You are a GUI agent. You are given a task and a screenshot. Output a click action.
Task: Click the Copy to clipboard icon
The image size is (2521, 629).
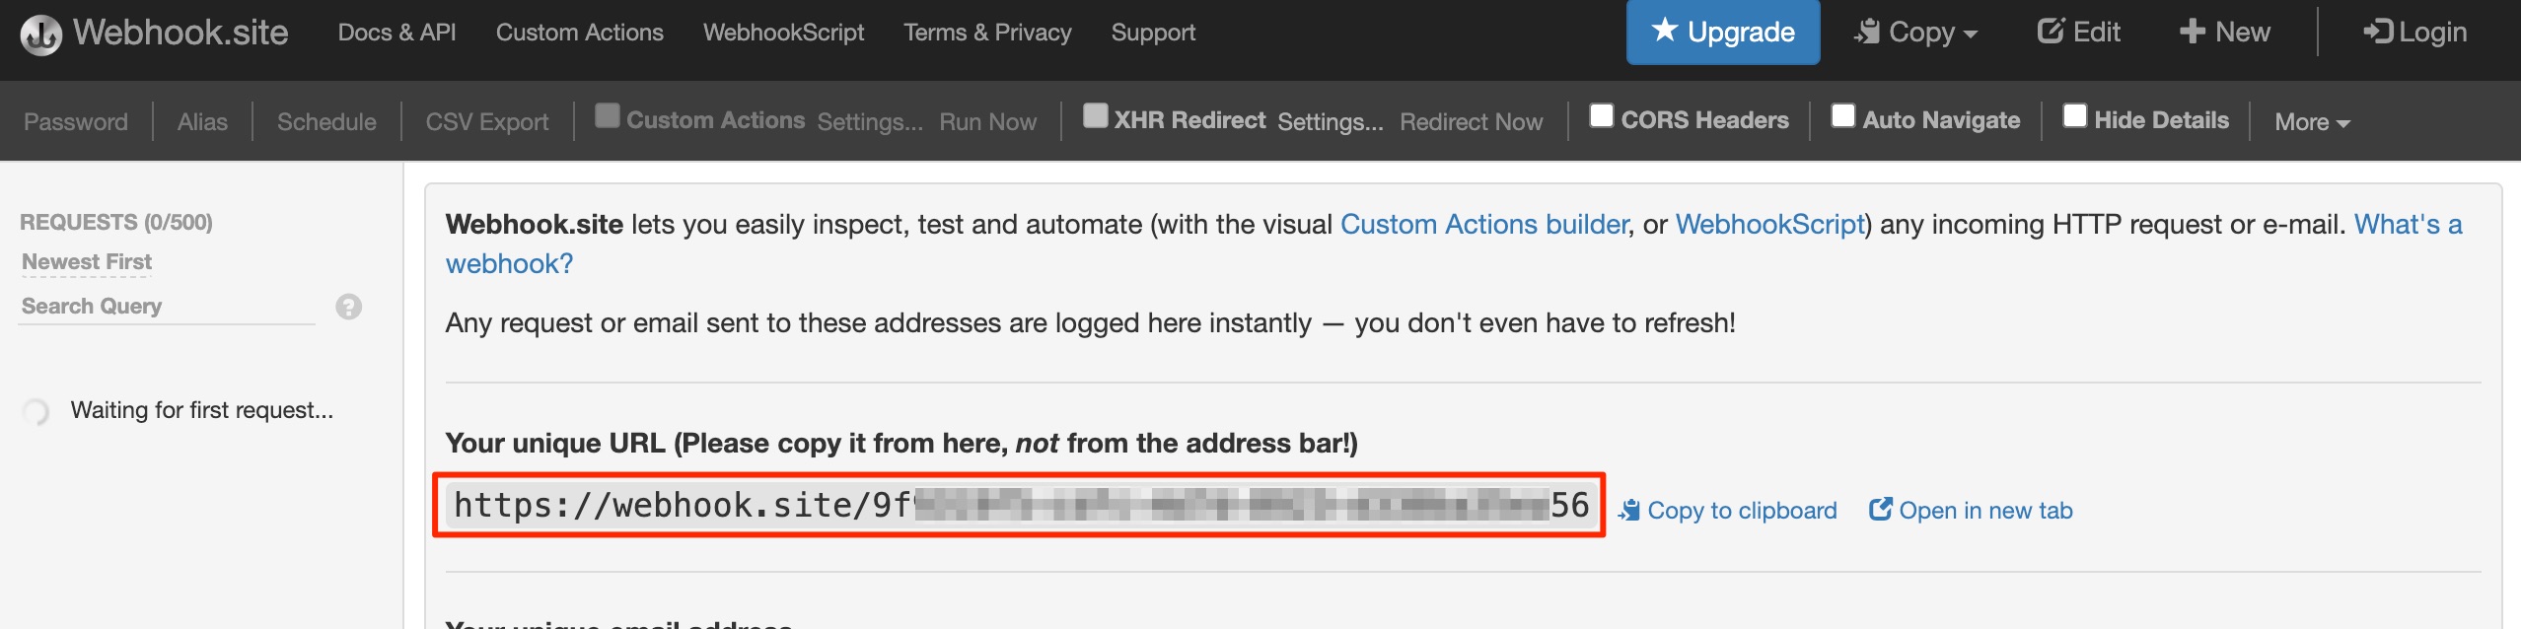pos(1628,511)
